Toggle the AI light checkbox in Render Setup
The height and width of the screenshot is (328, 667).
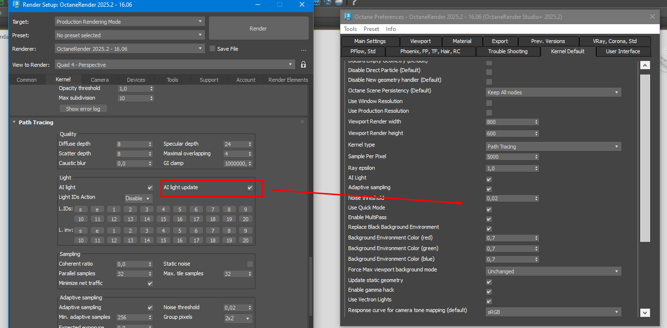point(150,188)
